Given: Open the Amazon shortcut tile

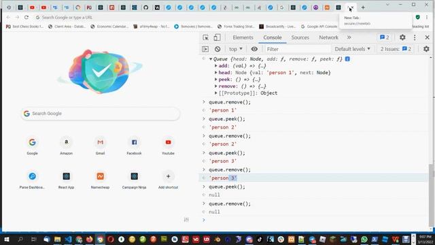Looking at the screenshot, I should click(67, 146).
